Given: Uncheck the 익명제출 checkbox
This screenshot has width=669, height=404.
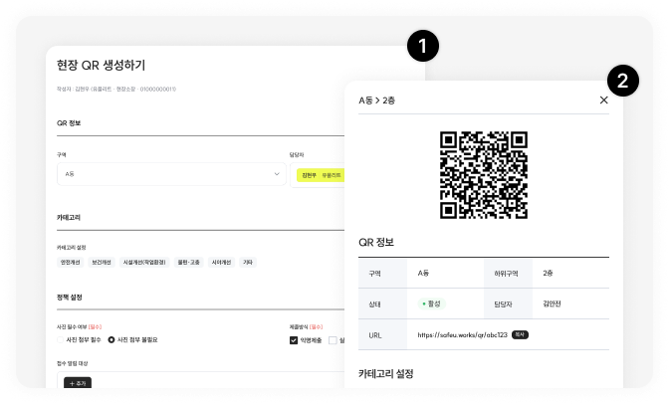Looking at the screenshot, I should click(294, 340).
